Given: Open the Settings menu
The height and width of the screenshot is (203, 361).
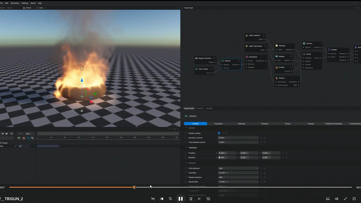Looking at the screenshot, I should tap(25, 3).
